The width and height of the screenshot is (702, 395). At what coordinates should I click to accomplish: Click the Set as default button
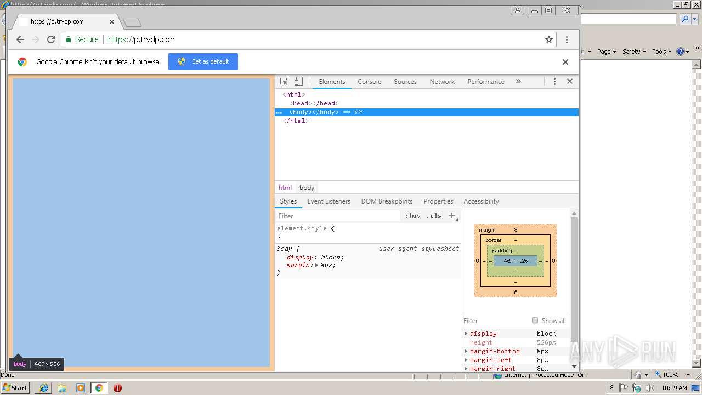point(203,61)
